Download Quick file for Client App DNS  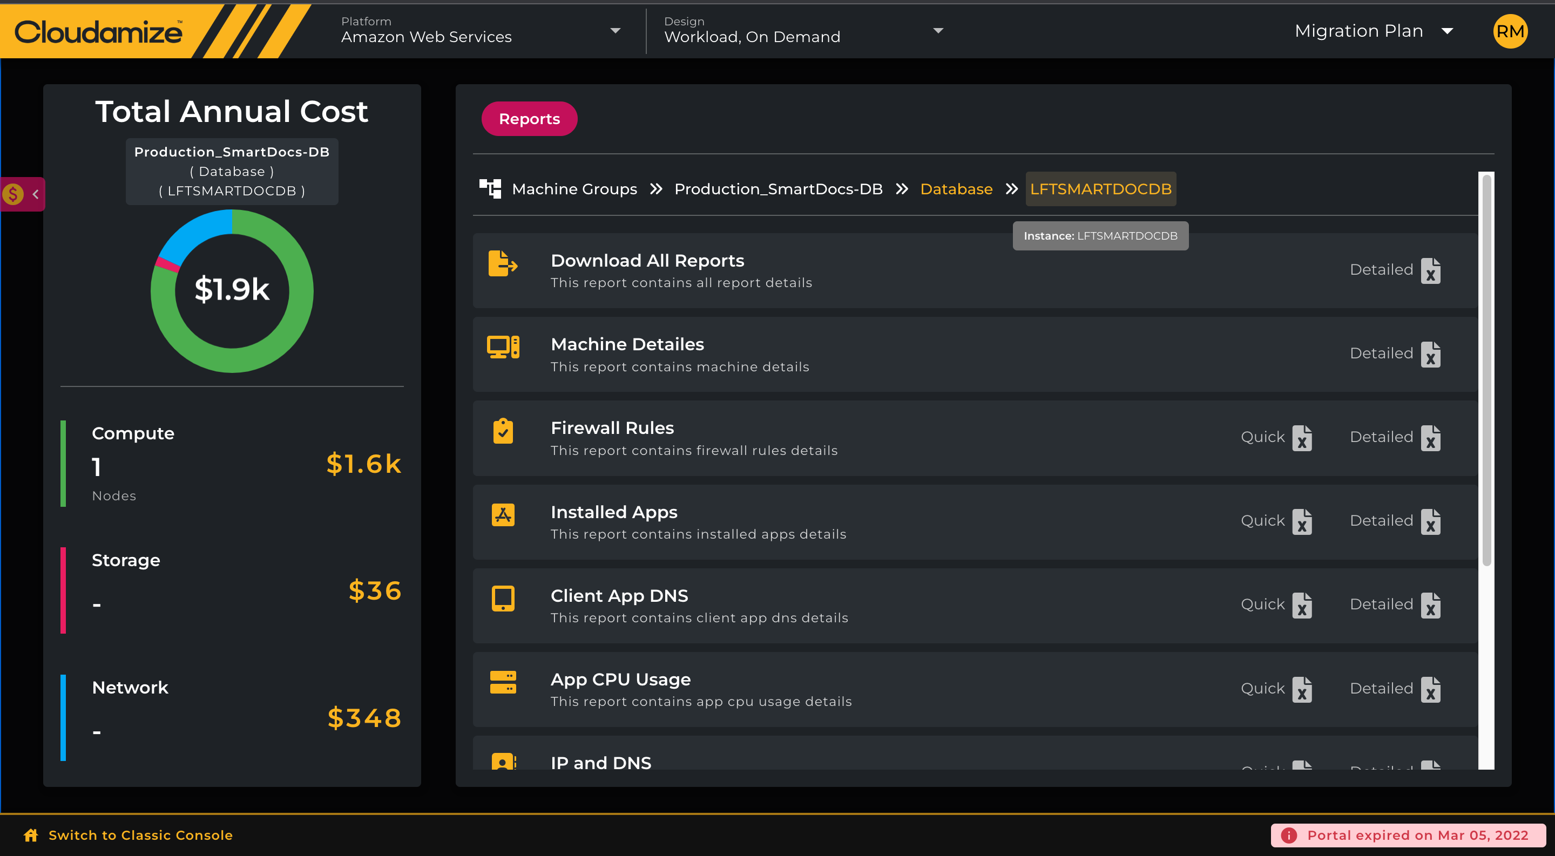point(1302,606)
